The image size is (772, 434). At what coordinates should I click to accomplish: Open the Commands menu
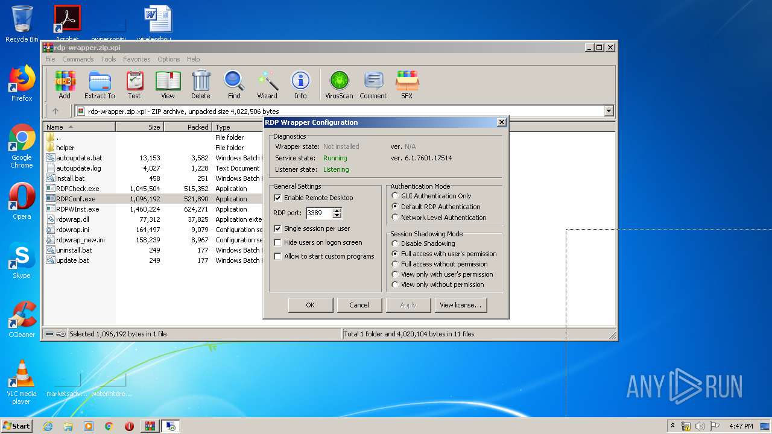click(78, 59)
